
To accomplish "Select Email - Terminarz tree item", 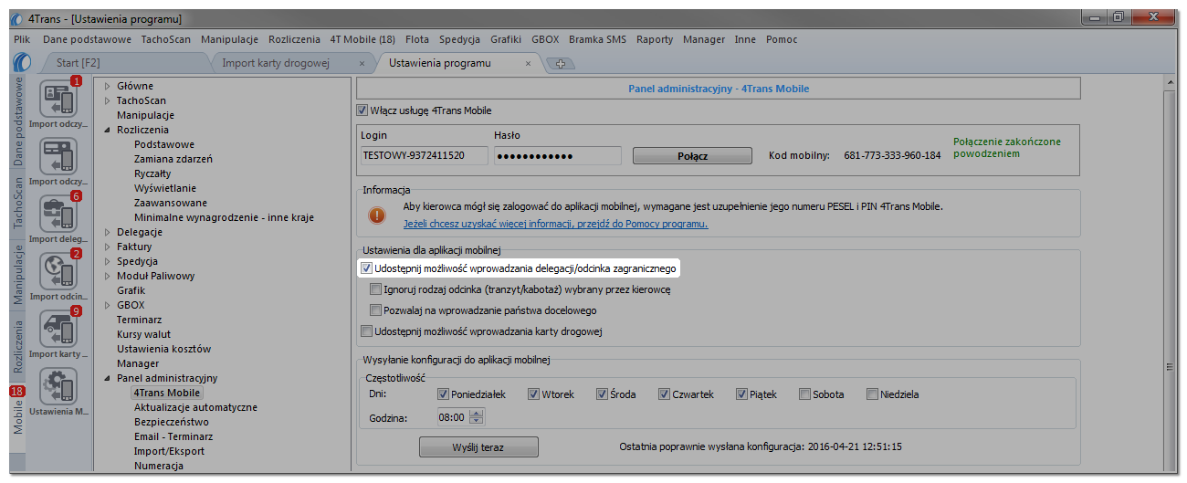I will (173, 436).
